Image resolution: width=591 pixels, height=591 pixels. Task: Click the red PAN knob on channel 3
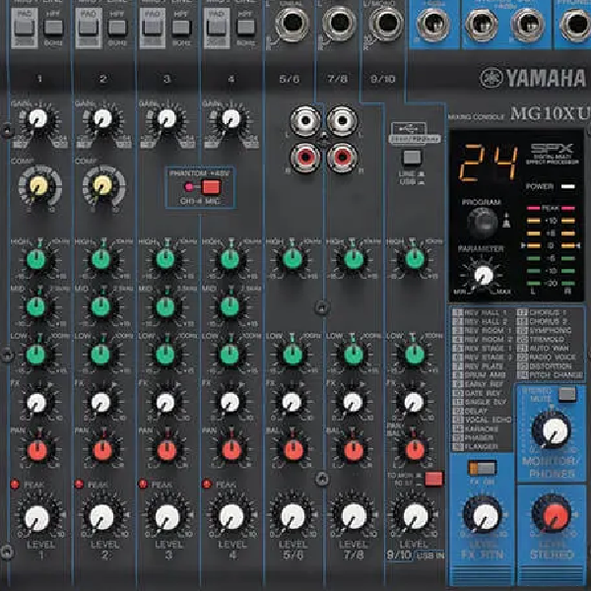(165, 450)
